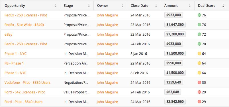Click the $63,048 amount badge
This screenshot has width=229, height=107.
[x=173, y=92]
